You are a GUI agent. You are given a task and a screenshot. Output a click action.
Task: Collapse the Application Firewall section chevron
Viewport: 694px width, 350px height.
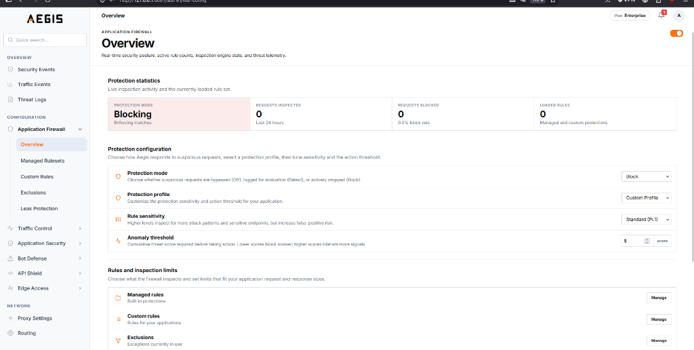[80, 130]
